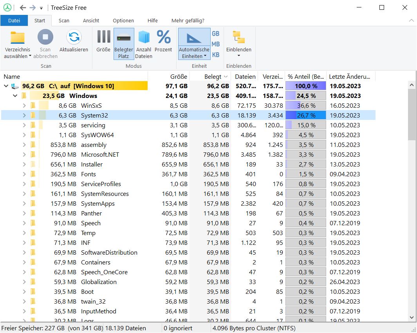Viewport: 417px width, 333px height.
Task: Click the Panther folder icon
Action: pyautogui.click(x=33, y=214)
